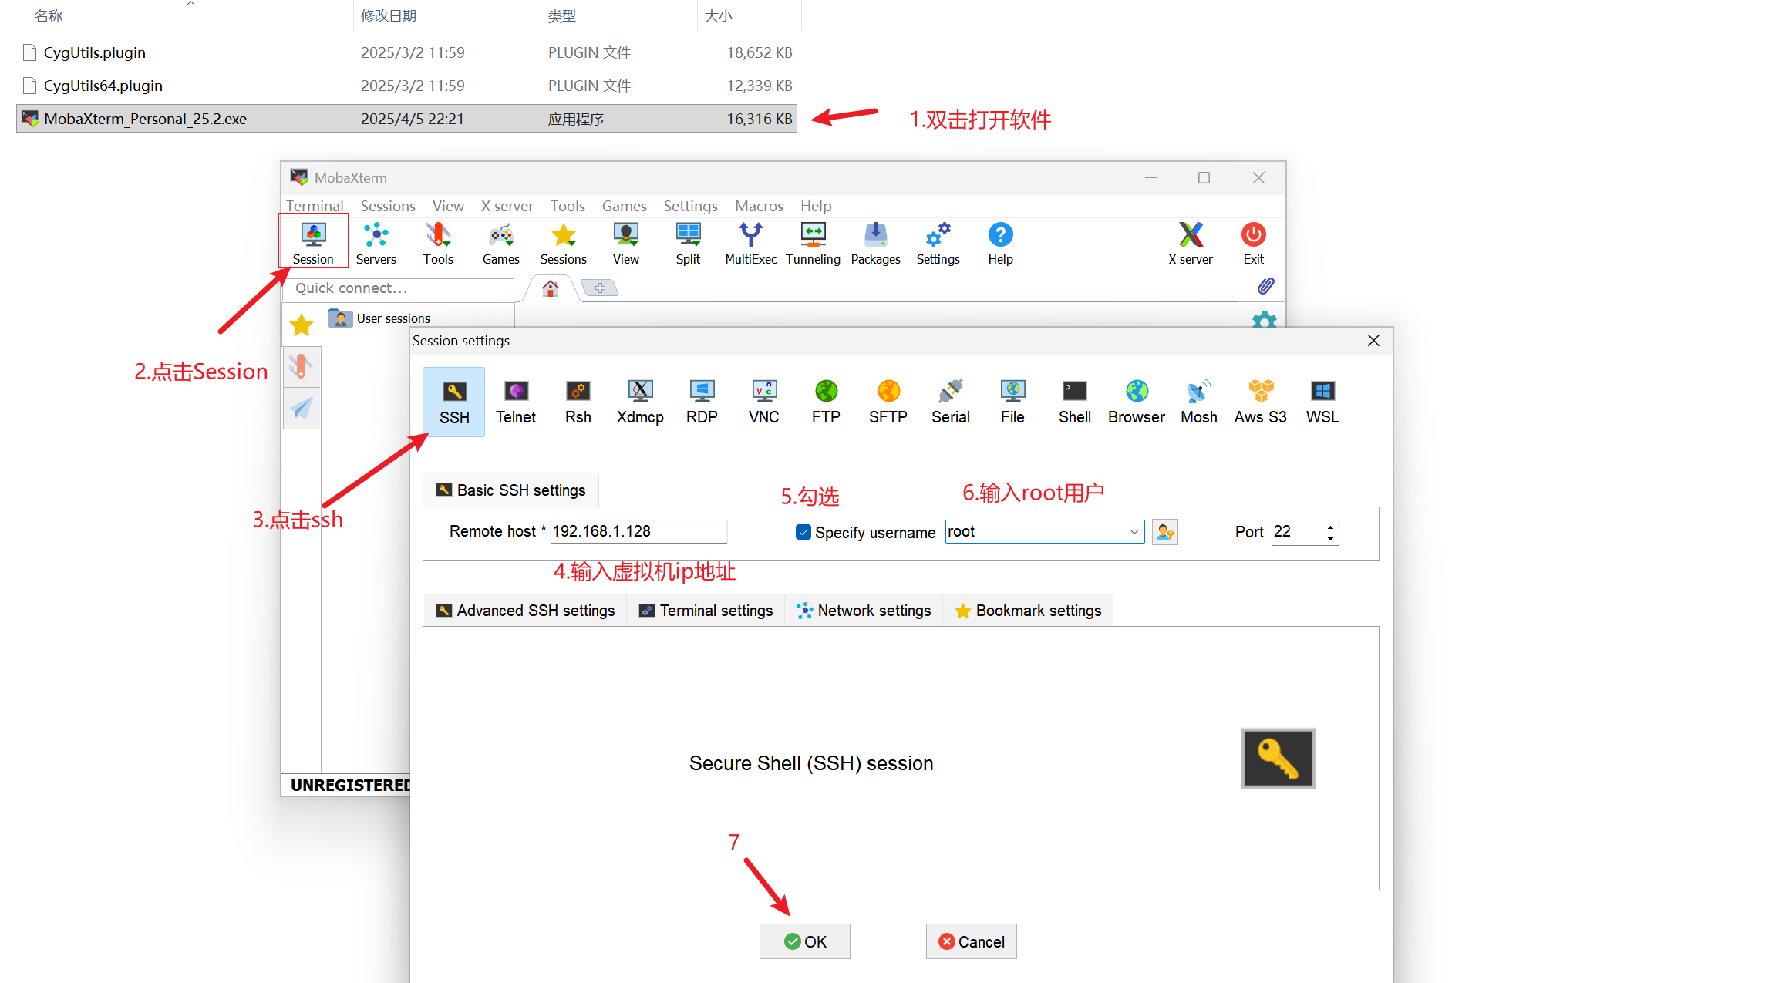This screenshot has width=1772, height=983.
Task: Uncheck the Specify username checkbox
Action: (x=803, y=532)
